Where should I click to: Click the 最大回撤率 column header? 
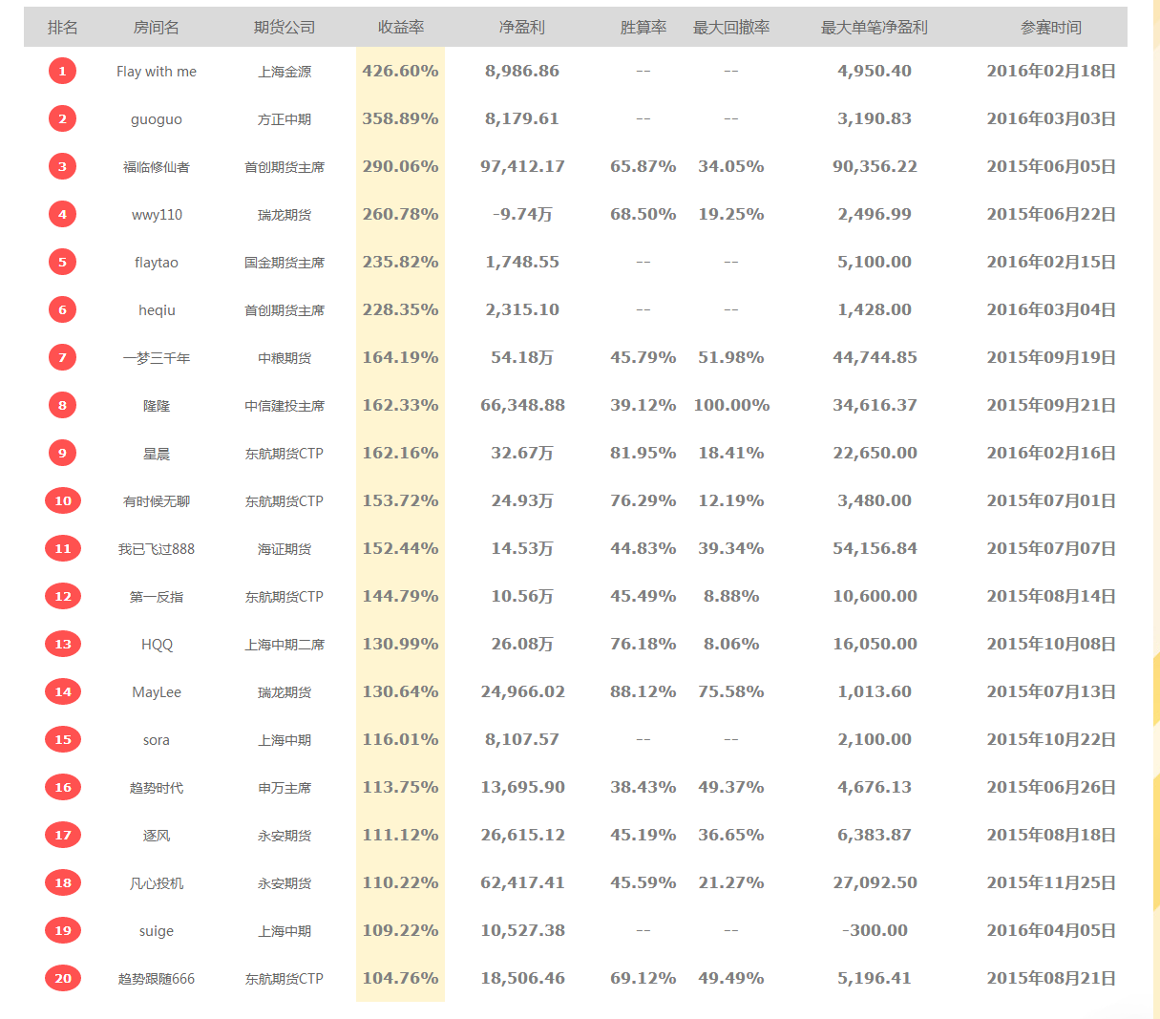pos(731,28)
